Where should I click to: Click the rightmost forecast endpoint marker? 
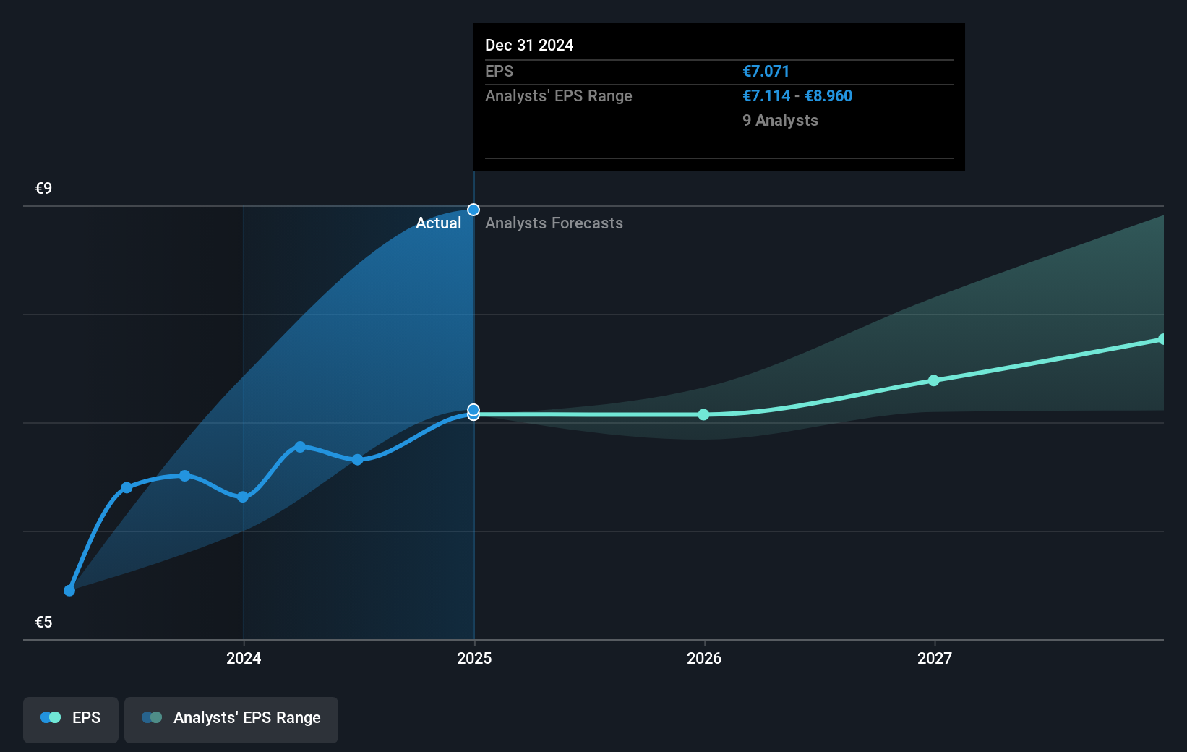[1162, 338]
